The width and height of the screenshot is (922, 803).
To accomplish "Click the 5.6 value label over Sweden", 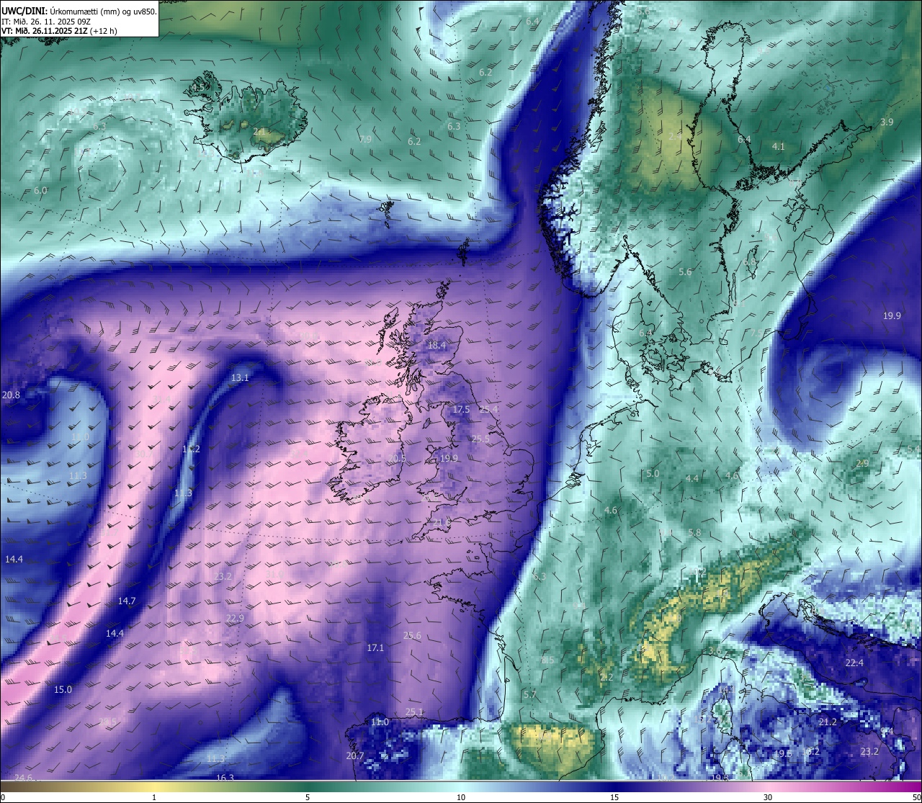I will (685, 272).
